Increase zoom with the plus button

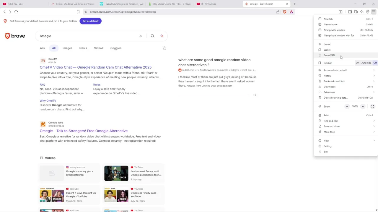[x=363, y=106]
